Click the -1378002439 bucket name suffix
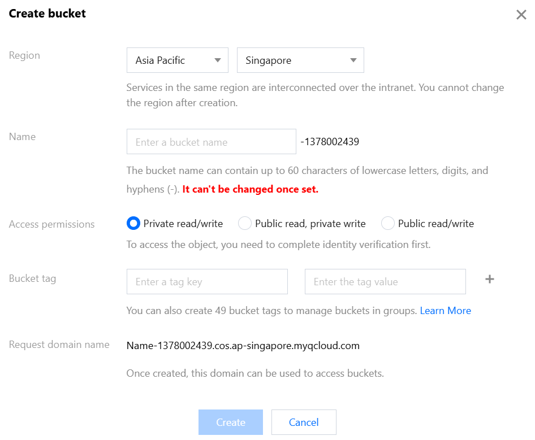Screen dimensions: 535x440 pos(330,142)
